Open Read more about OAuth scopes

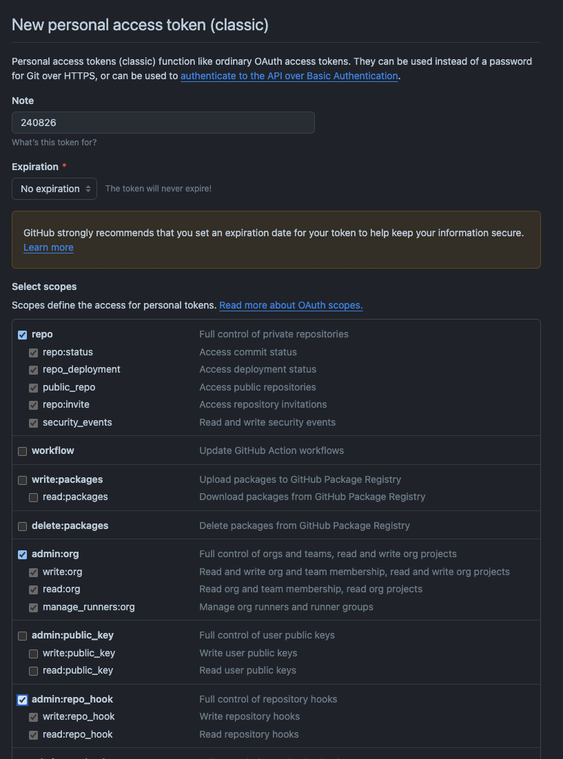[x=291, y=305]
